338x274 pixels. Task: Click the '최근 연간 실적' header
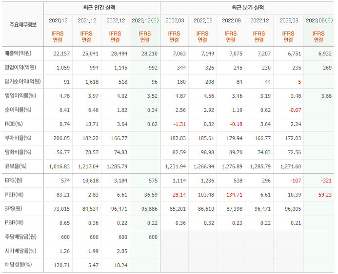click(x=99, y=8)
